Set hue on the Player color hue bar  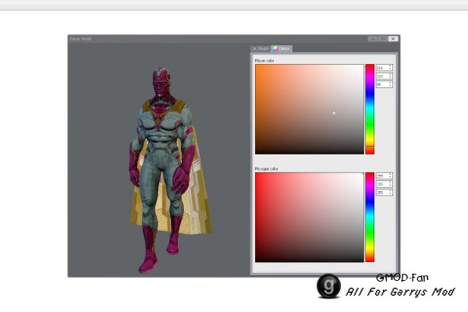(x=370, y=109)
